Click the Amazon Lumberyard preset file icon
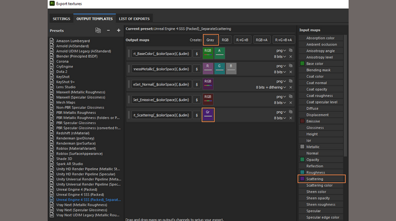 [x=52, y=41]
